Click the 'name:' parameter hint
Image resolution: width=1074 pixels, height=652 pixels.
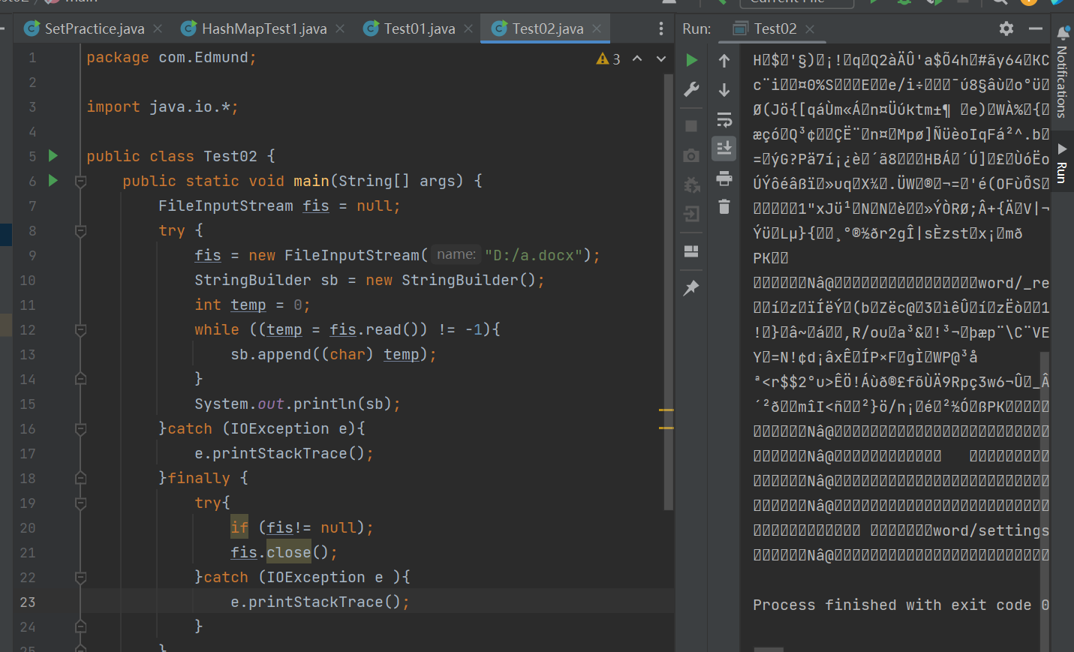pos(456,254)
